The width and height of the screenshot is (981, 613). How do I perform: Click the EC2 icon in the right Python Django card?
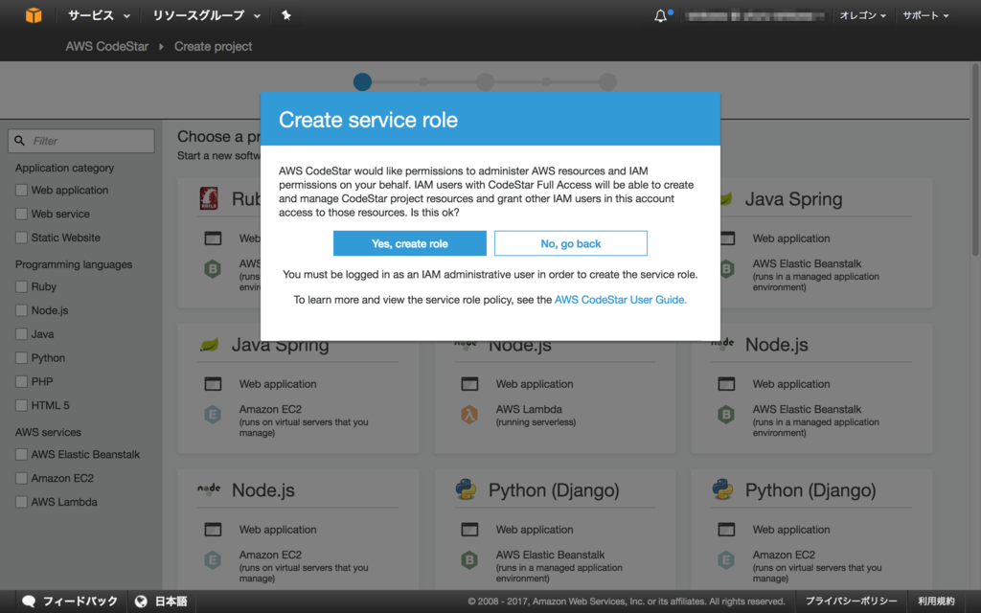tap(726, 559)
